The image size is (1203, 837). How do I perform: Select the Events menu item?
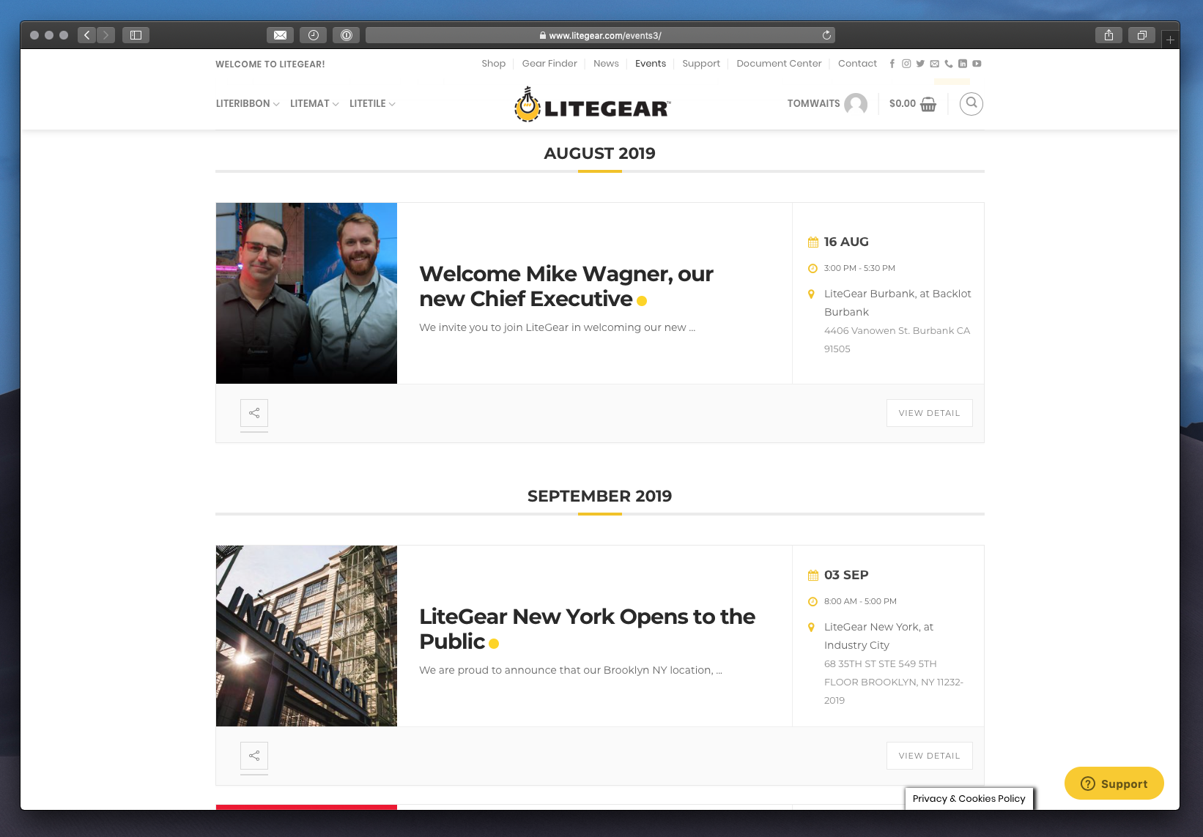[651, 64]
